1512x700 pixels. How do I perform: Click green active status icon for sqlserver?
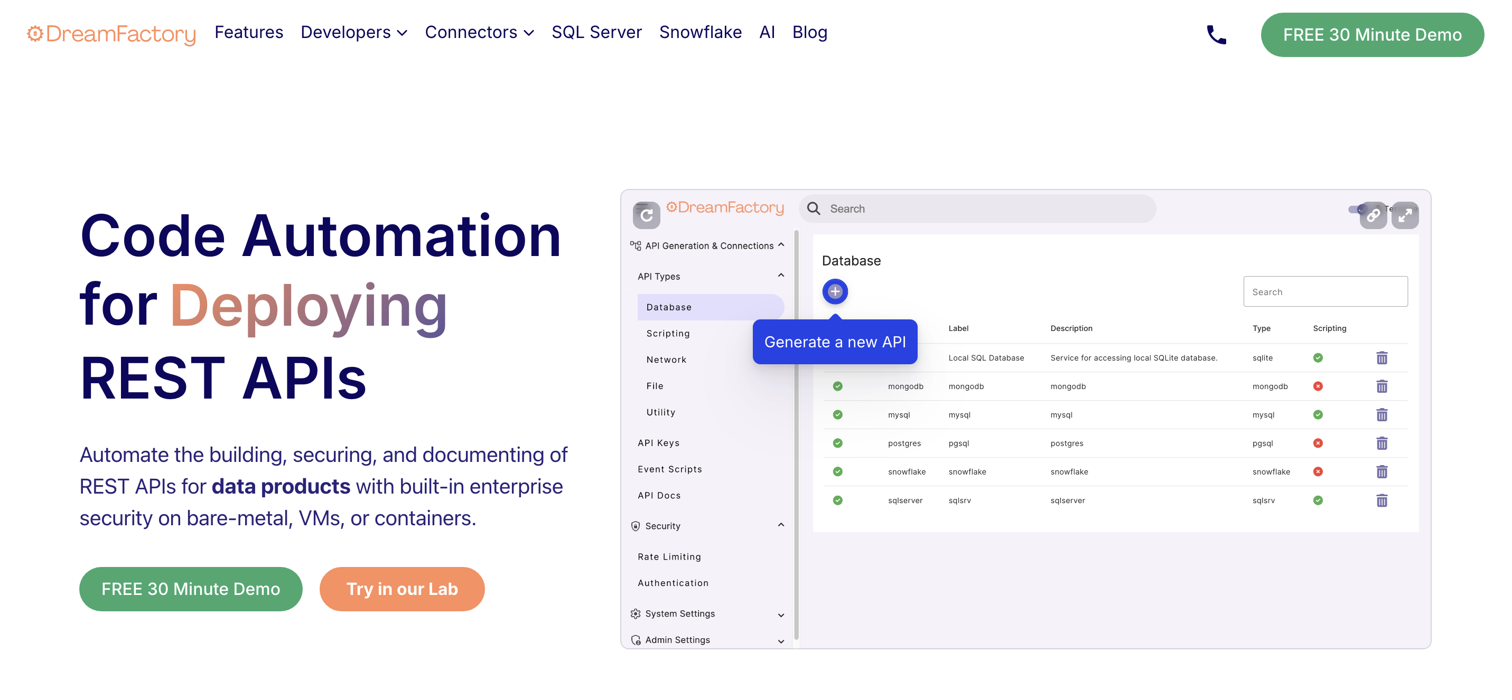tap(837, 500)
